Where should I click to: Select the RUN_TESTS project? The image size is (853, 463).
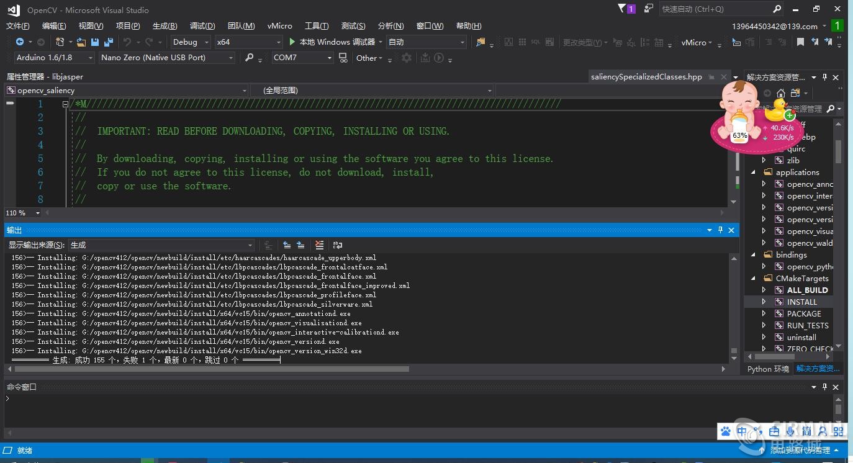[808, 326]
